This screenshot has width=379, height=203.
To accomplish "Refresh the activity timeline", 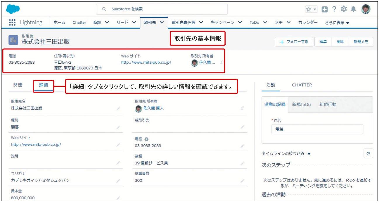I will coord(368,153).
